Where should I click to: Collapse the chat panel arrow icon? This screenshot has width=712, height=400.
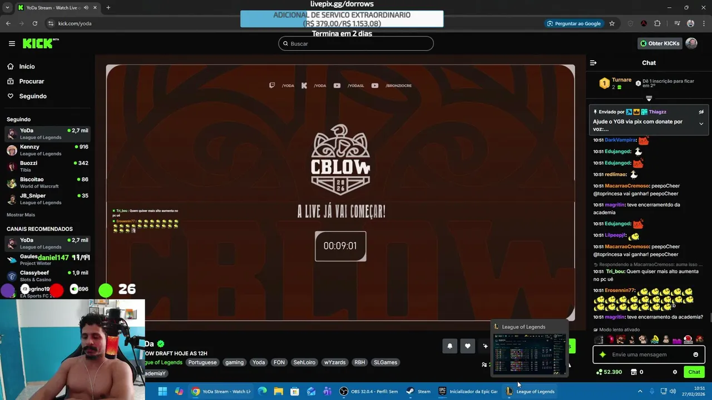593,63
